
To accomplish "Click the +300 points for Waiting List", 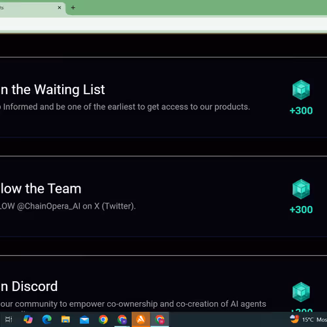I will (301, 111).
